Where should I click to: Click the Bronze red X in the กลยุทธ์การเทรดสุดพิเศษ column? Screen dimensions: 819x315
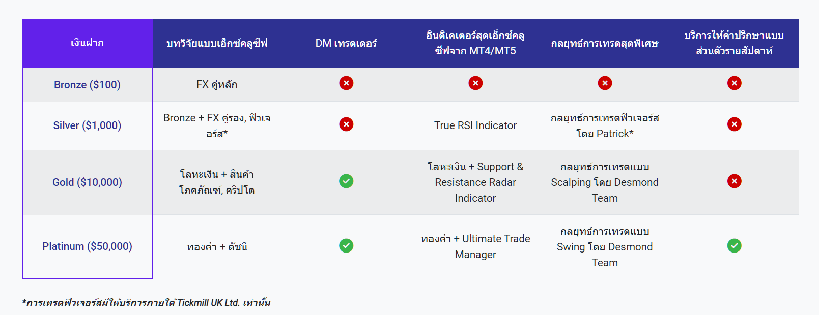pos(605,83)
